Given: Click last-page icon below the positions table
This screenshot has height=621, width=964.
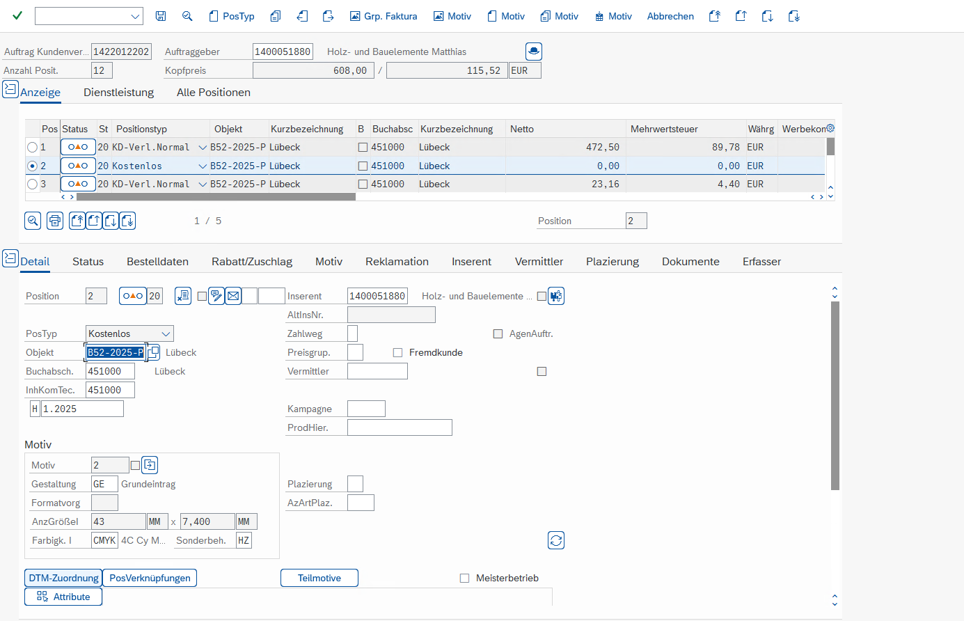Looking at the screenshot, I should click(x=127, y=221).
